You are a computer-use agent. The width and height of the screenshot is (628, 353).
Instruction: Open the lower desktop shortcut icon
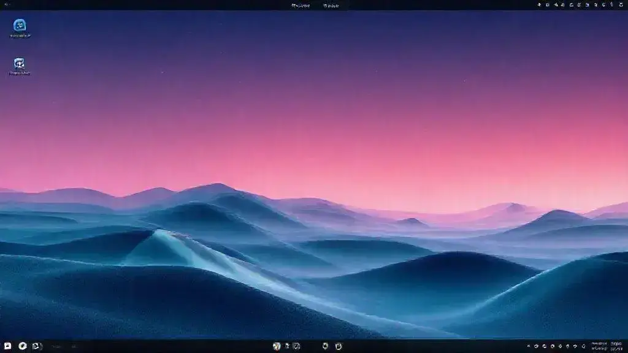(x=19, y=64)
